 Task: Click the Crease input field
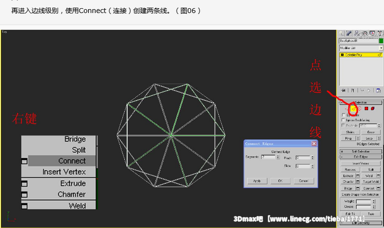coord(364,207)
